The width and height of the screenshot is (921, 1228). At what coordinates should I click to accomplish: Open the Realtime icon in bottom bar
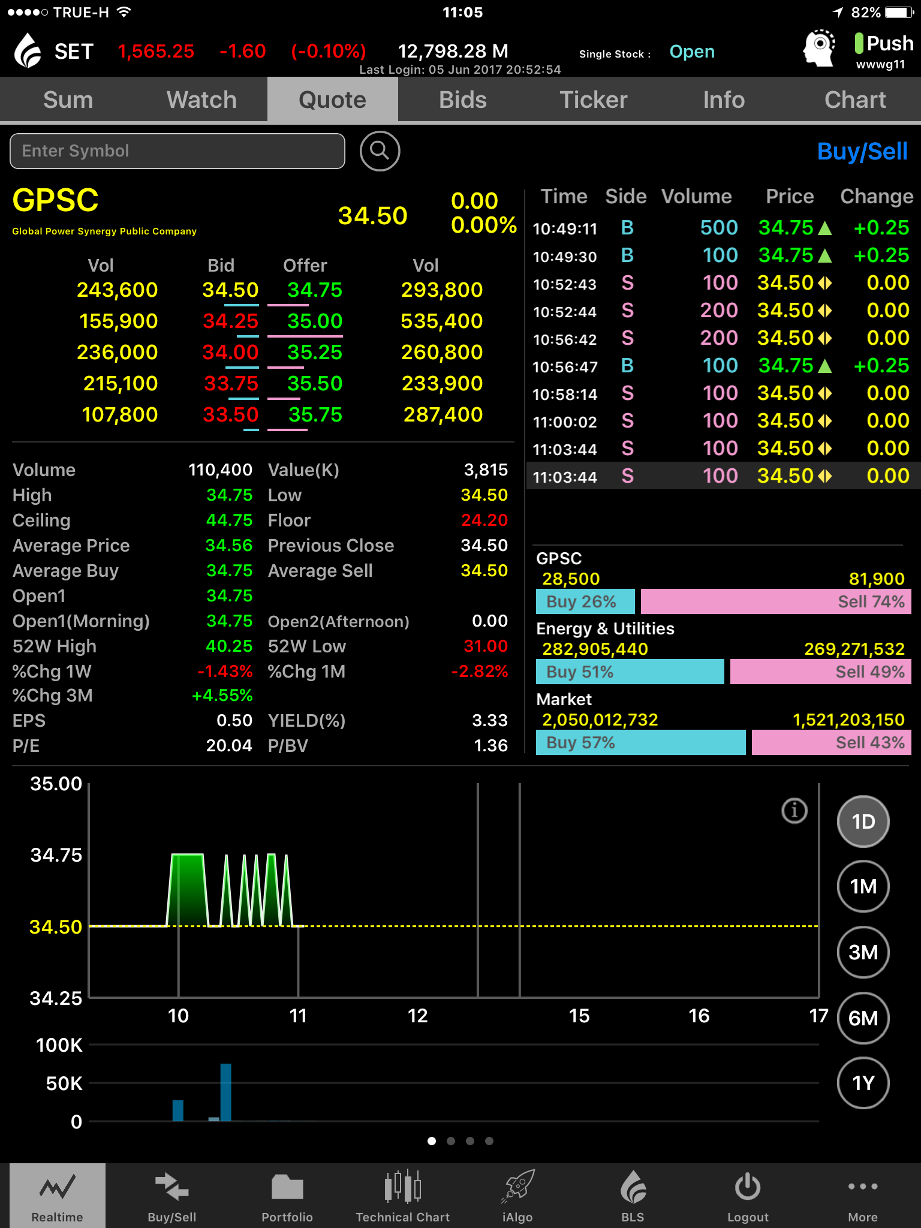(x=57, y=1196)
